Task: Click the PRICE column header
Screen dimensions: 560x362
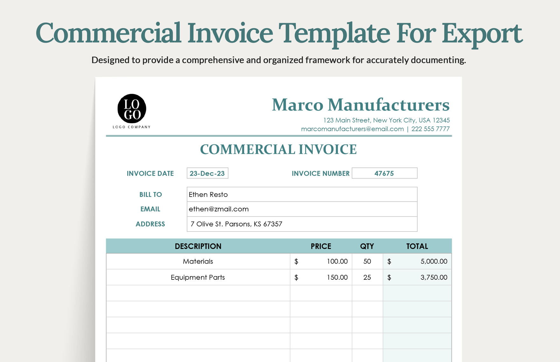Action: [x=321, y=246]
